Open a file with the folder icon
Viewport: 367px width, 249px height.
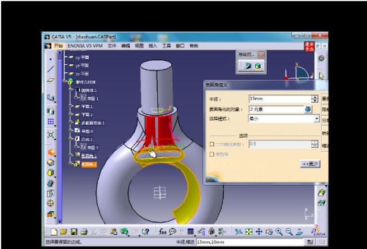click(x=64, y=232)
